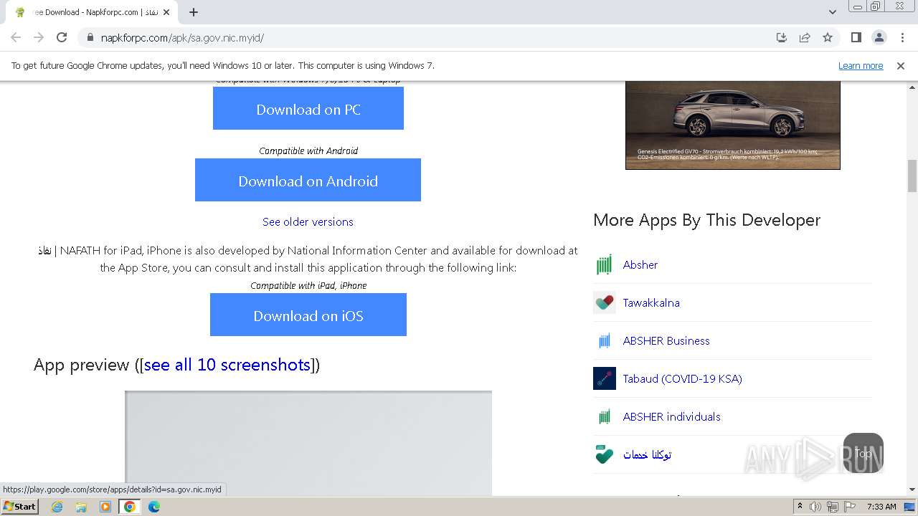Viewport: 918px width, 516px height.
Task: Click Download on Android button
Action: coord(308,181)
